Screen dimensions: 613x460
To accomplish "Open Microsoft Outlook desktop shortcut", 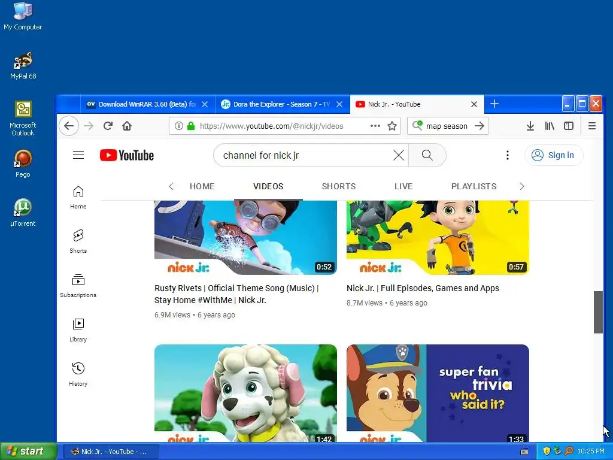I will [x=23, y=118].
